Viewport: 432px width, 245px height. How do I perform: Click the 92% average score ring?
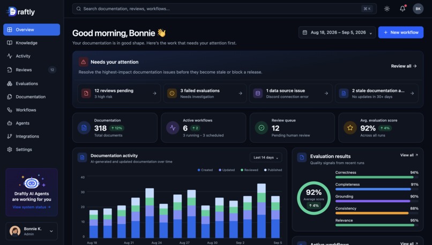click(x=314, y=198)
